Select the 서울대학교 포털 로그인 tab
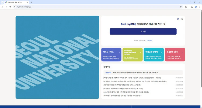This screenshot has height=108, width=202. pos(17,2)
